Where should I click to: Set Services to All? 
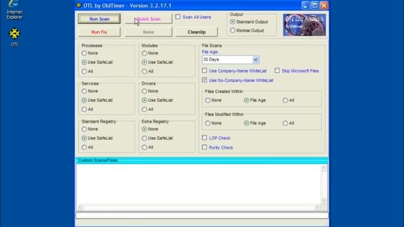tap(84, 109)
